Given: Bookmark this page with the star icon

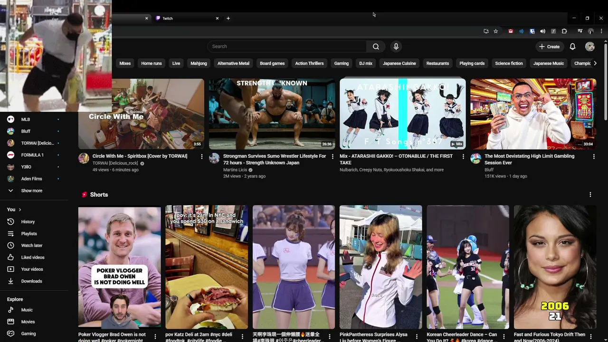Looking at the screenshot, I should point(495,31).
